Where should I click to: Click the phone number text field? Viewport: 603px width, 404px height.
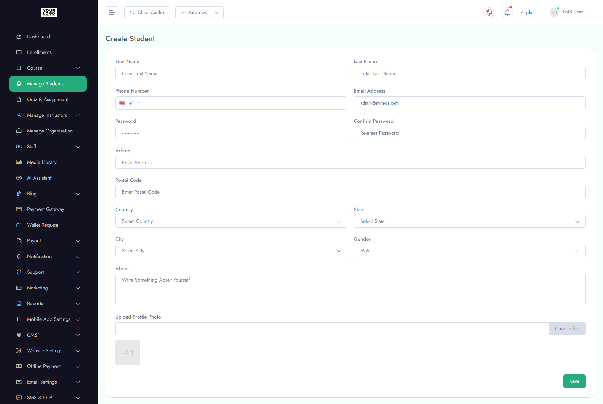245,103
